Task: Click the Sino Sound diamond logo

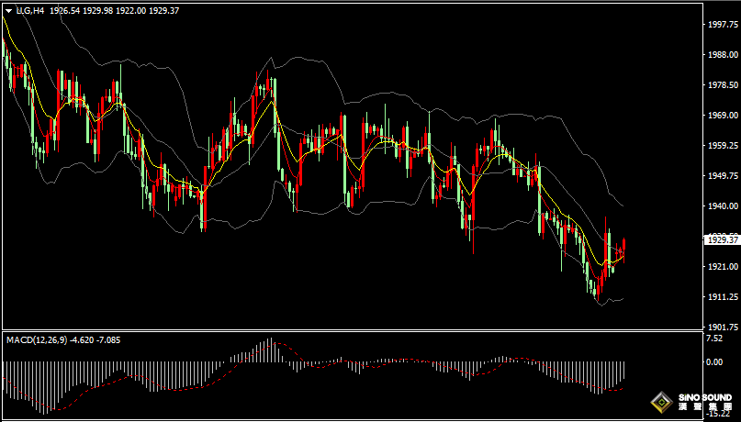Action: coord(660,403)
